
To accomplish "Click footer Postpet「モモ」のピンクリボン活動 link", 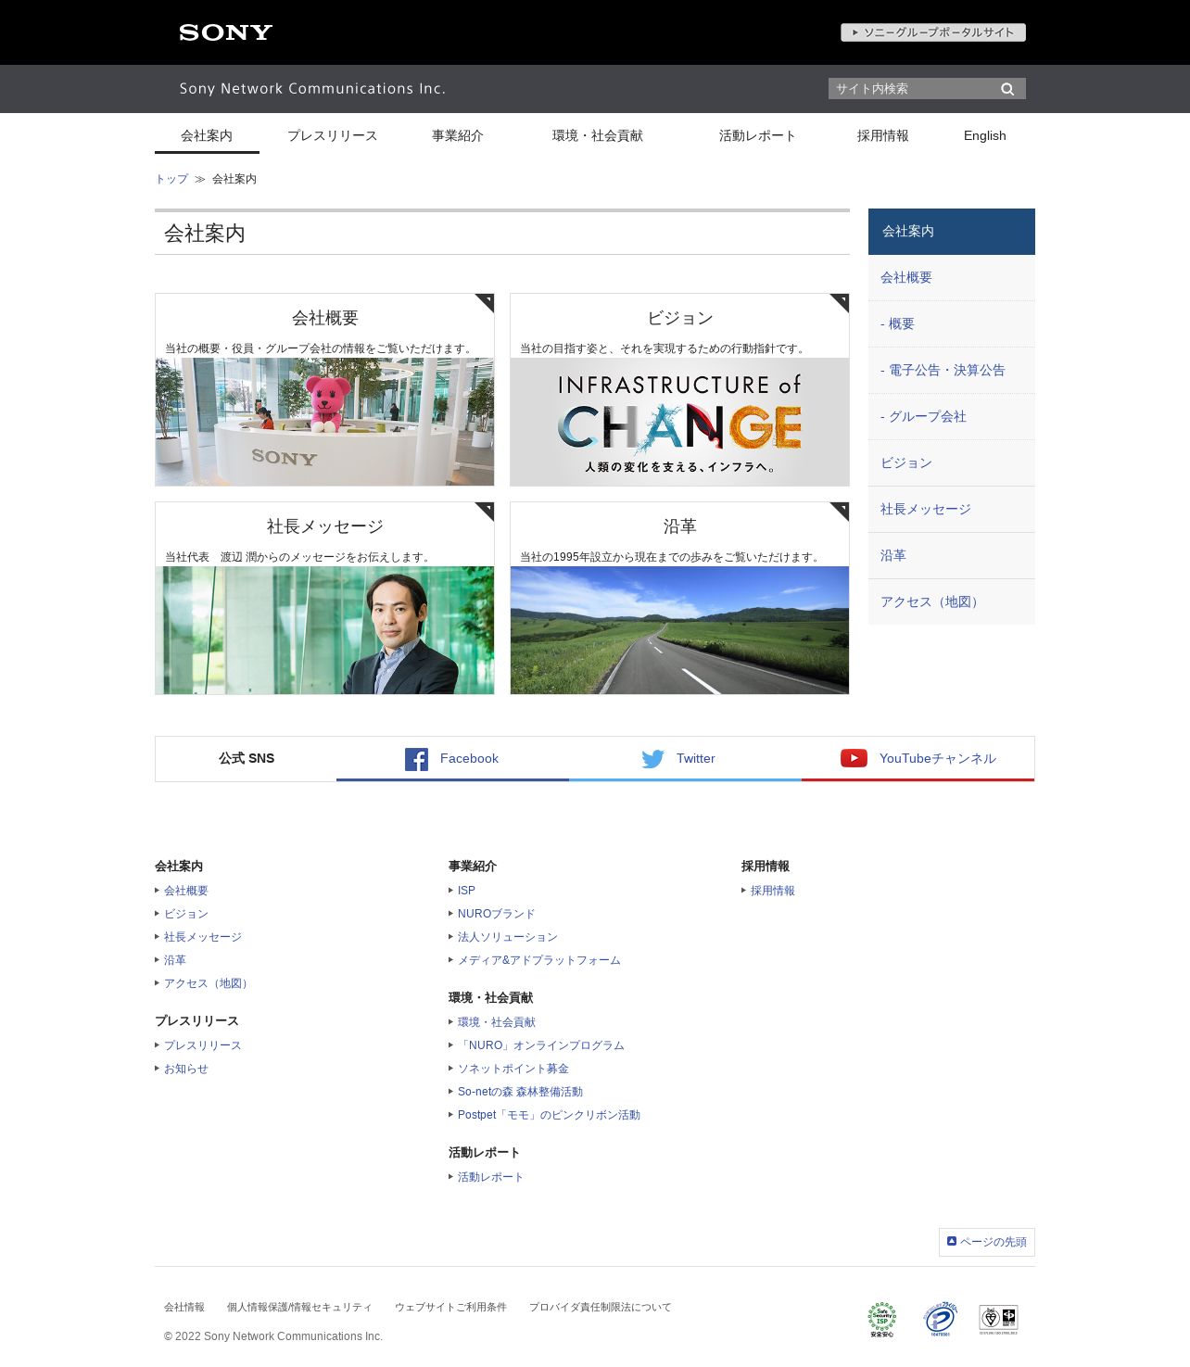I will click(549, 1115).
